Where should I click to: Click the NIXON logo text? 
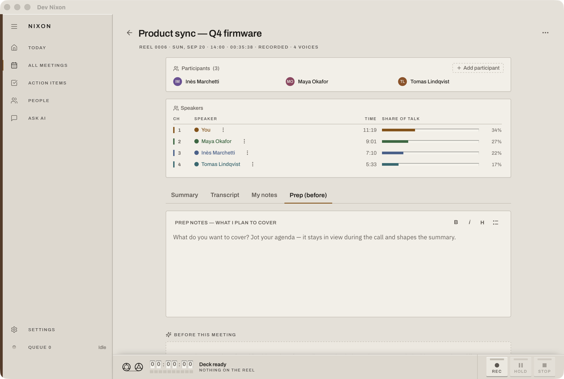(x=40, y=26)
